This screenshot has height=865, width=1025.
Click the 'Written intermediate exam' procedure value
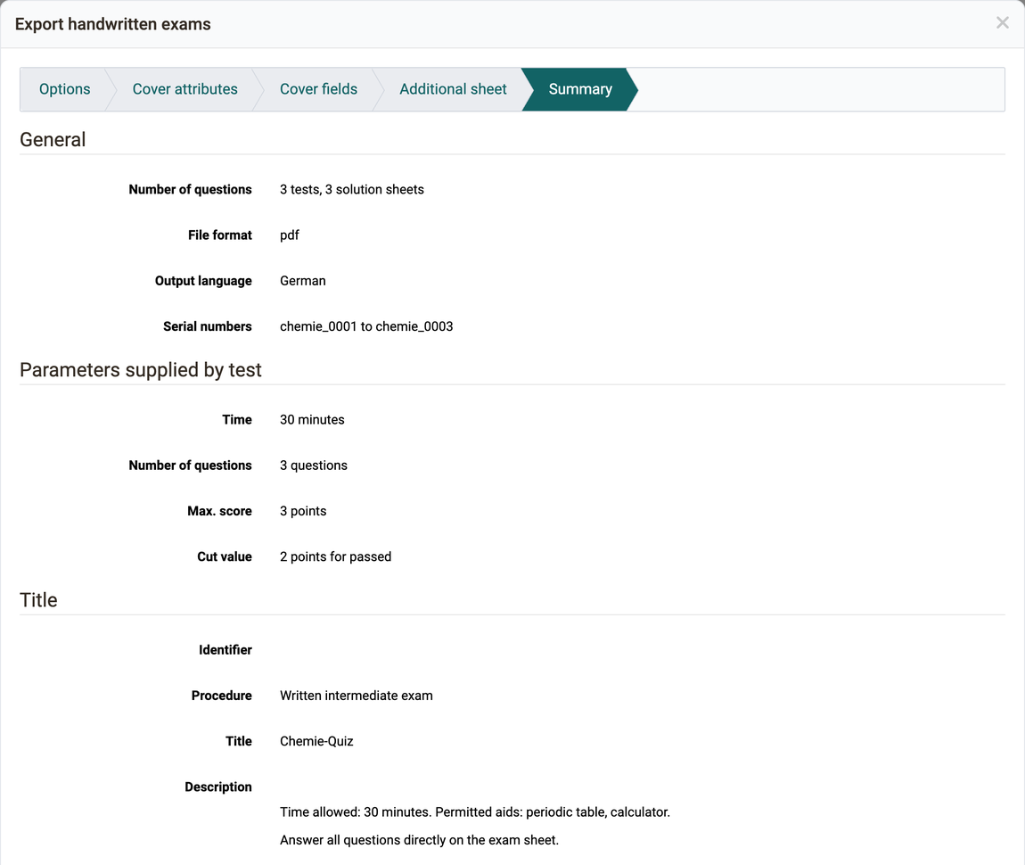(357, 696)
